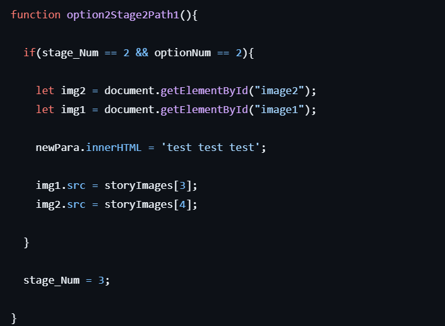Click the 'if' keyword

(x=29, y=52)
